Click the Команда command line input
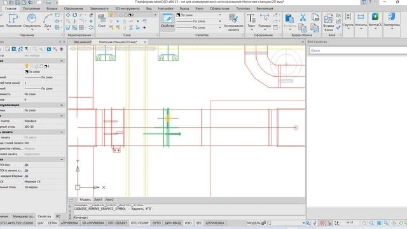The width and height of the screenshot is (407, 229). (x=189, y=218)
